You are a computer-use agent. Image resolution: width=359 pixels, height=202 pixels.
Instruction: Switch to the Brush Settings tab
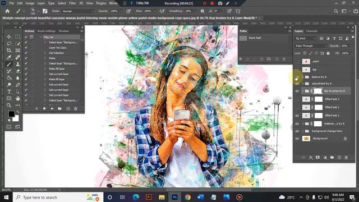[47, 31]
